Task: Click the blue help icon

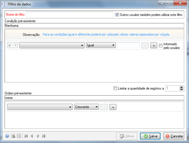Action: (x=7, y=136)
